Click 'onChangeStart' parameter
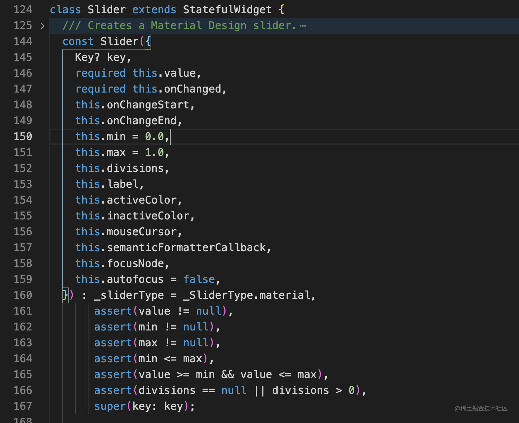 (x=148, y=105)
